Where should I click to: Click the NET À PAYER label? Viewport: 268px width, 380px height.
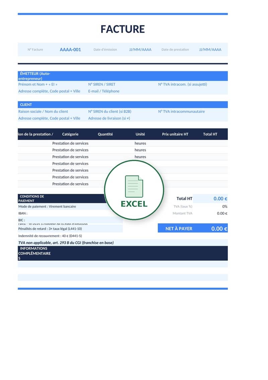[179, 228]
